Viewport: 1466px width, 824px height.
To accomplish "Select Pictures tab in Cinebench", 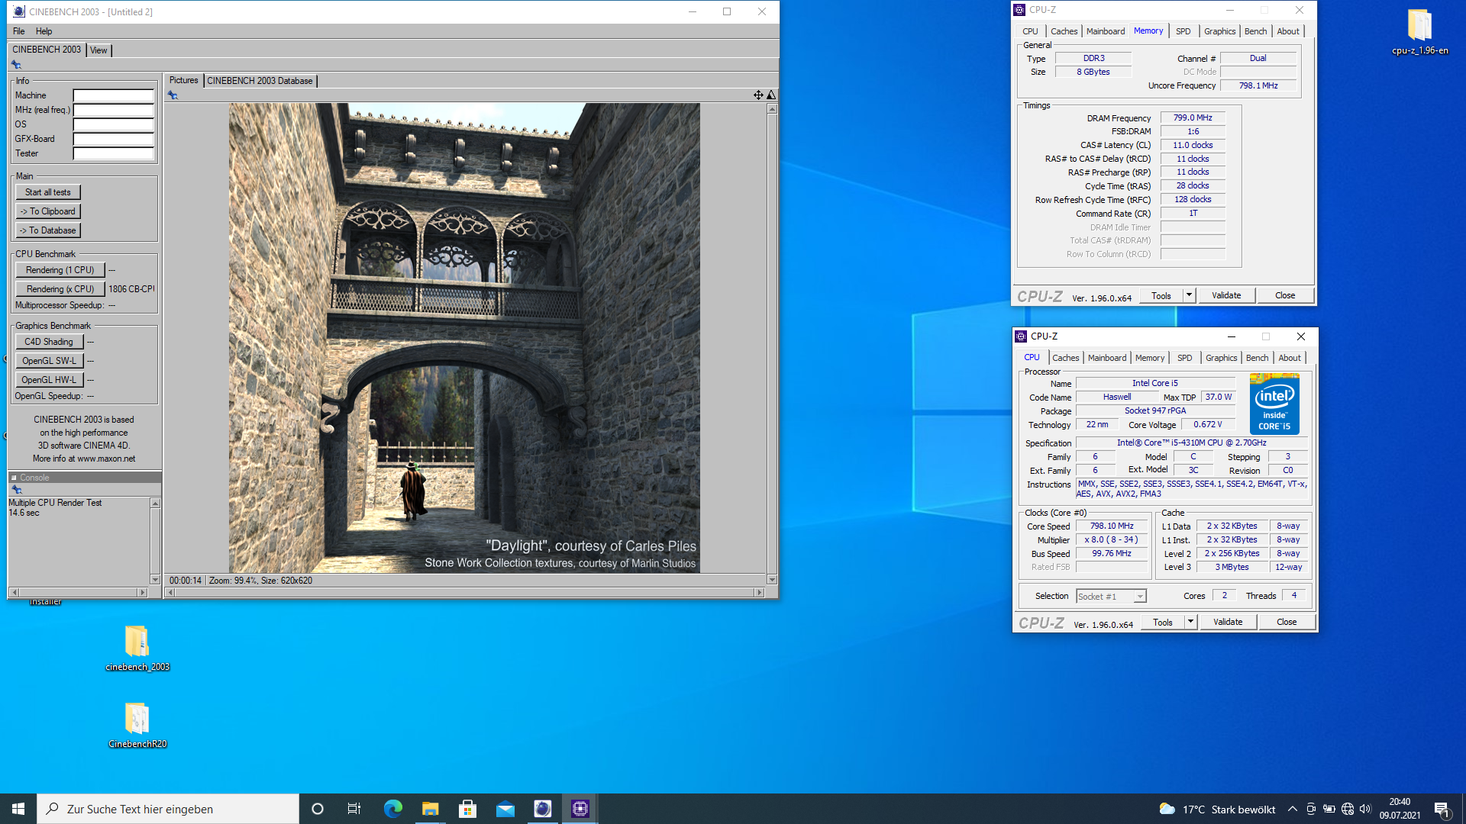I will coord(183,80).
